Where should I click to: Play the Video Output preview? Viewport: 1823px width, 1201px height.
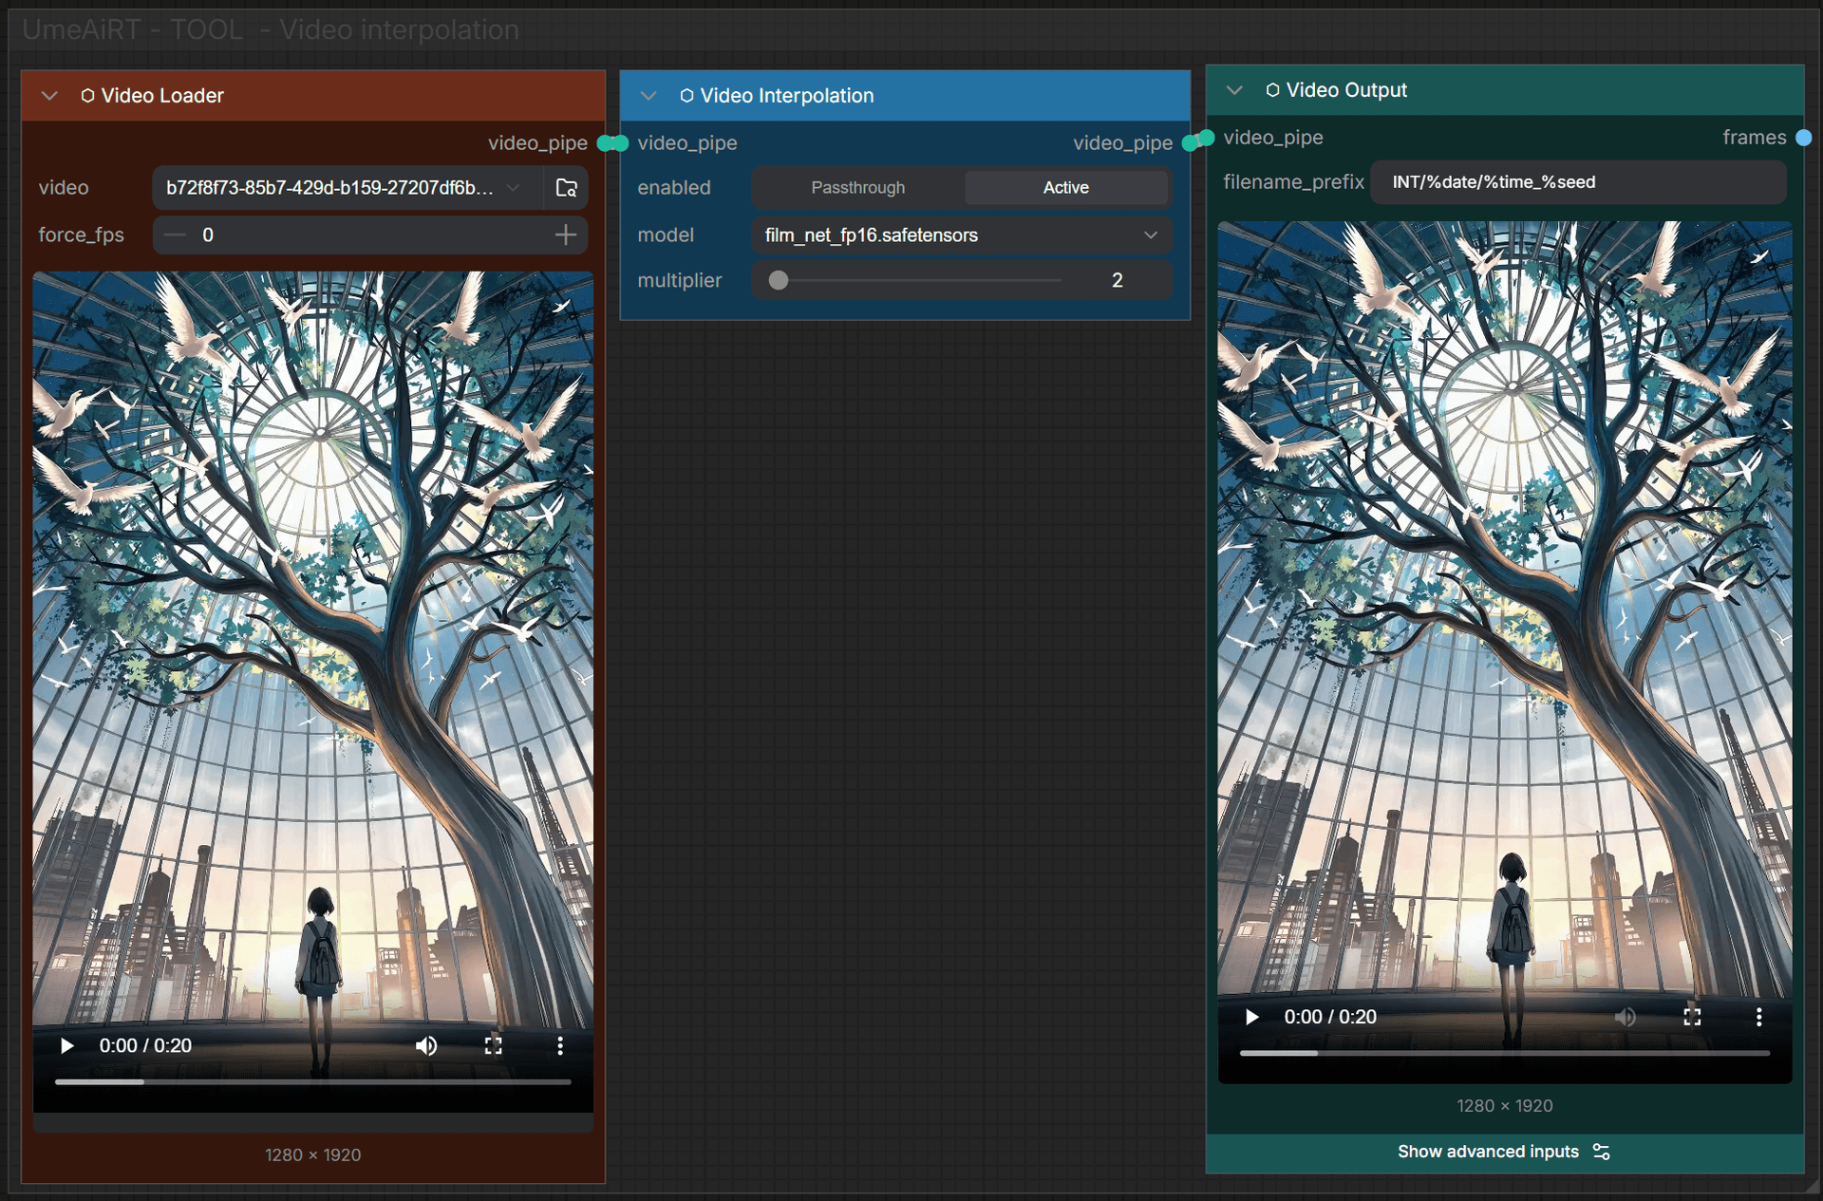click(x=1251, y=1018)
